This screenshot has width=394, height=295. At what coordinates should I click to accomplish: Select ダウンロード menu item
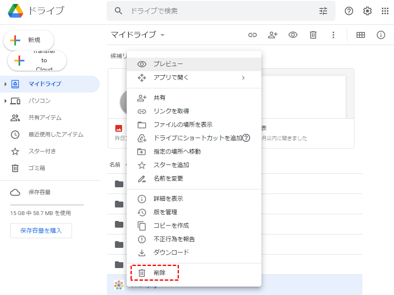pos(194,252)
